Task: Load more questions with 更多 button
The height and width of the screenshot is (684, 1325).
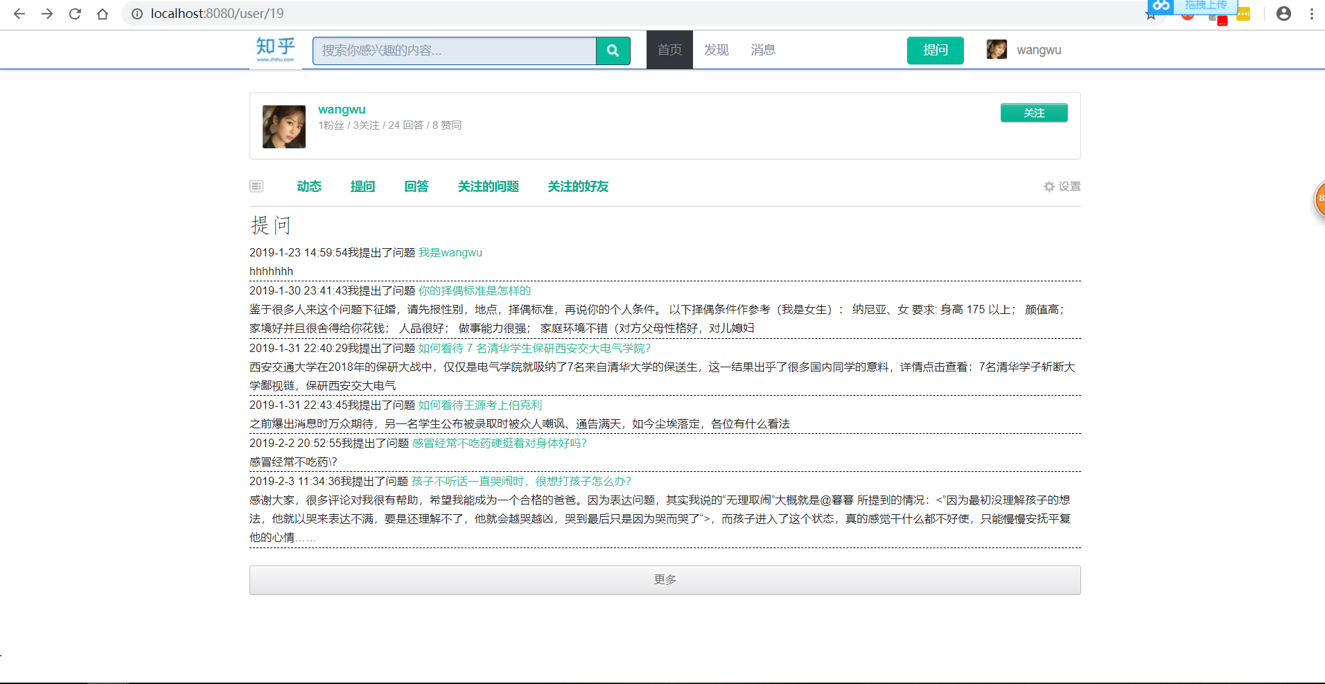Action: pyautogui.click(x=665, y=580)
